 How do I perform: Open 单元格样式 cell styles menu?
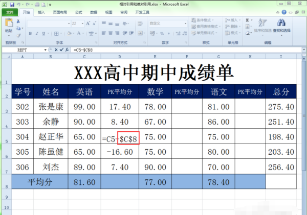point(204,33)
